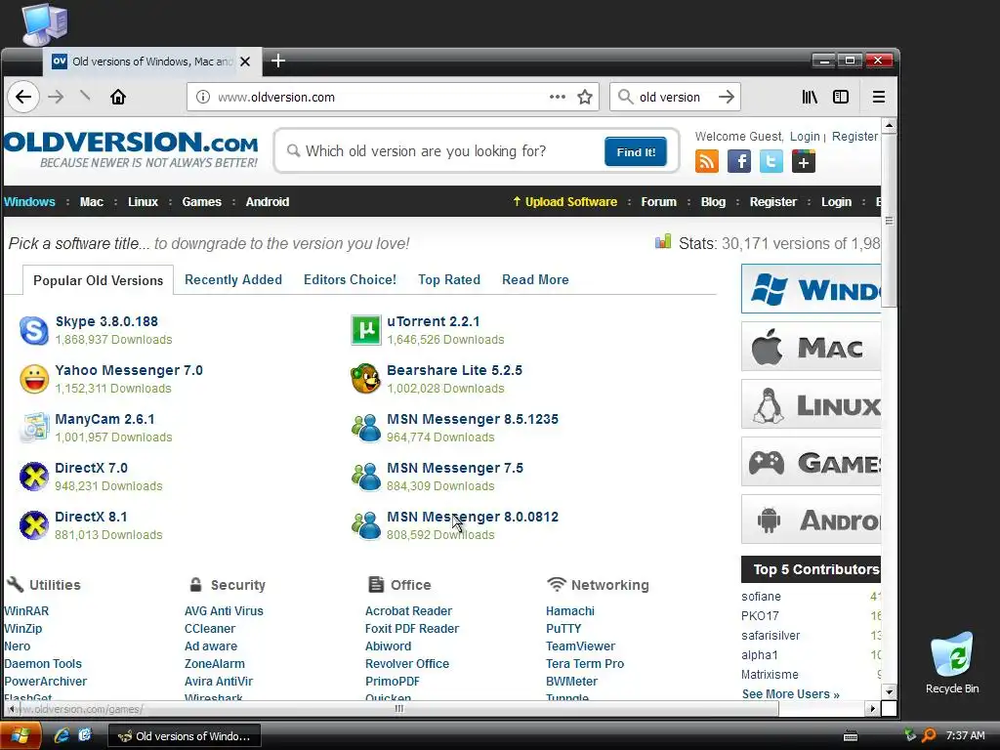Click the Windows category banner
This screenshot has height=750, width=1000.
tap(812, 289)
